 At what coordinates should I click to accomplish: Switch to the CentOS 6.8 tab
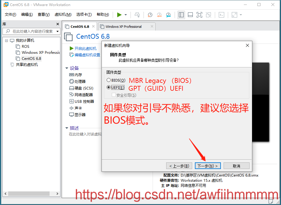(x=79, y=27)
